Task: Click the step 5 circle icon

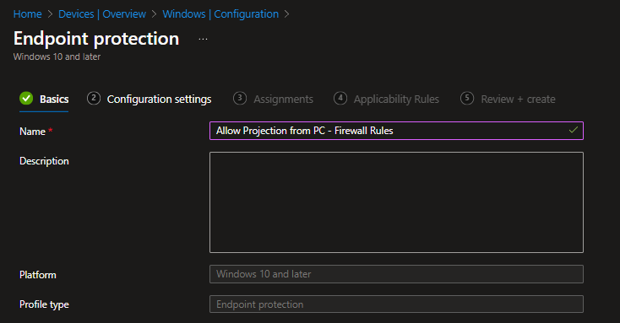Action: click(467, 98)
